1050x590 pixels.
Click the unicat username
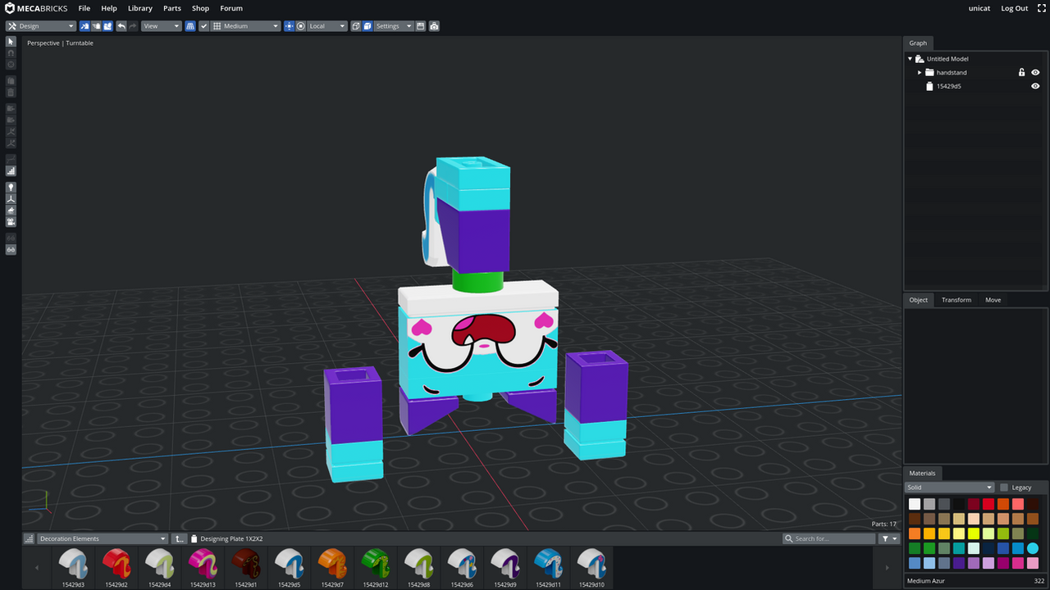pos(979,8)
